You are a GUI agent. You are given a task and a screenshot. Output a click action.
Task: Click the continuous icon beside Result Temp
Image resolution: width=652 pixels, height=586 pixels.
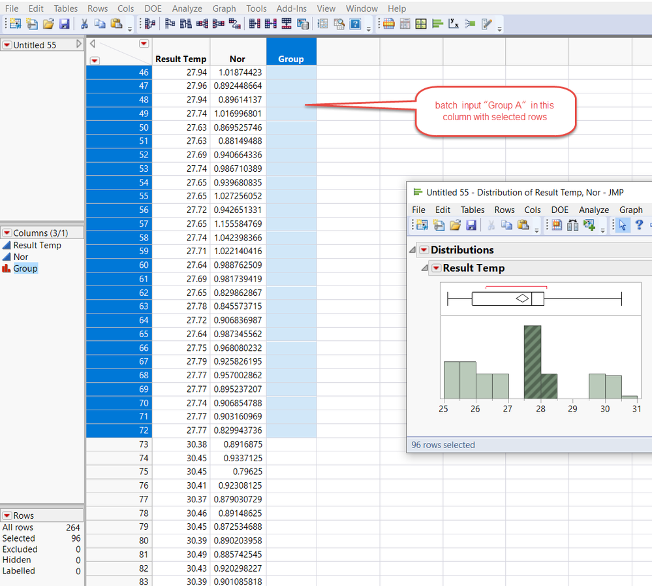6,245
